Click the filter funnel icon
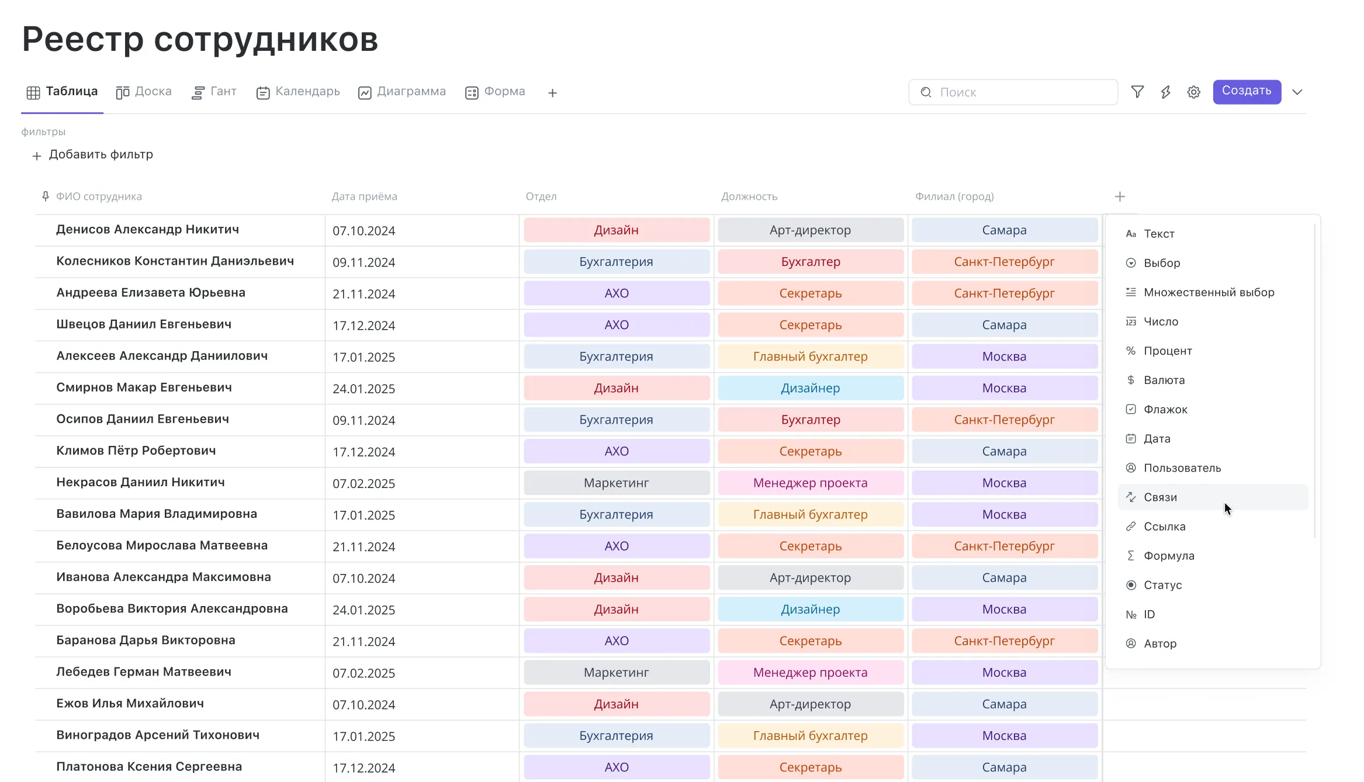 1137,92
